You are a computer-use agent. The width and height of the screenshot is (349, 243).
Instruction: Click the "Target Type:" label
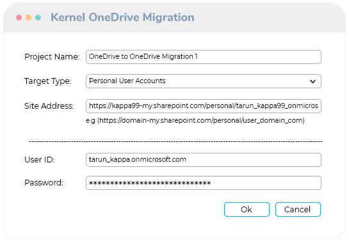pos(48,81)
